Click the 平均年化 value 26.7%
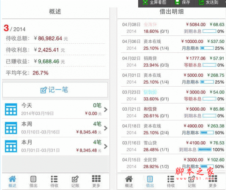Viewport: 226px width, 190px height. pyautogui.click(x=41, y=73)
